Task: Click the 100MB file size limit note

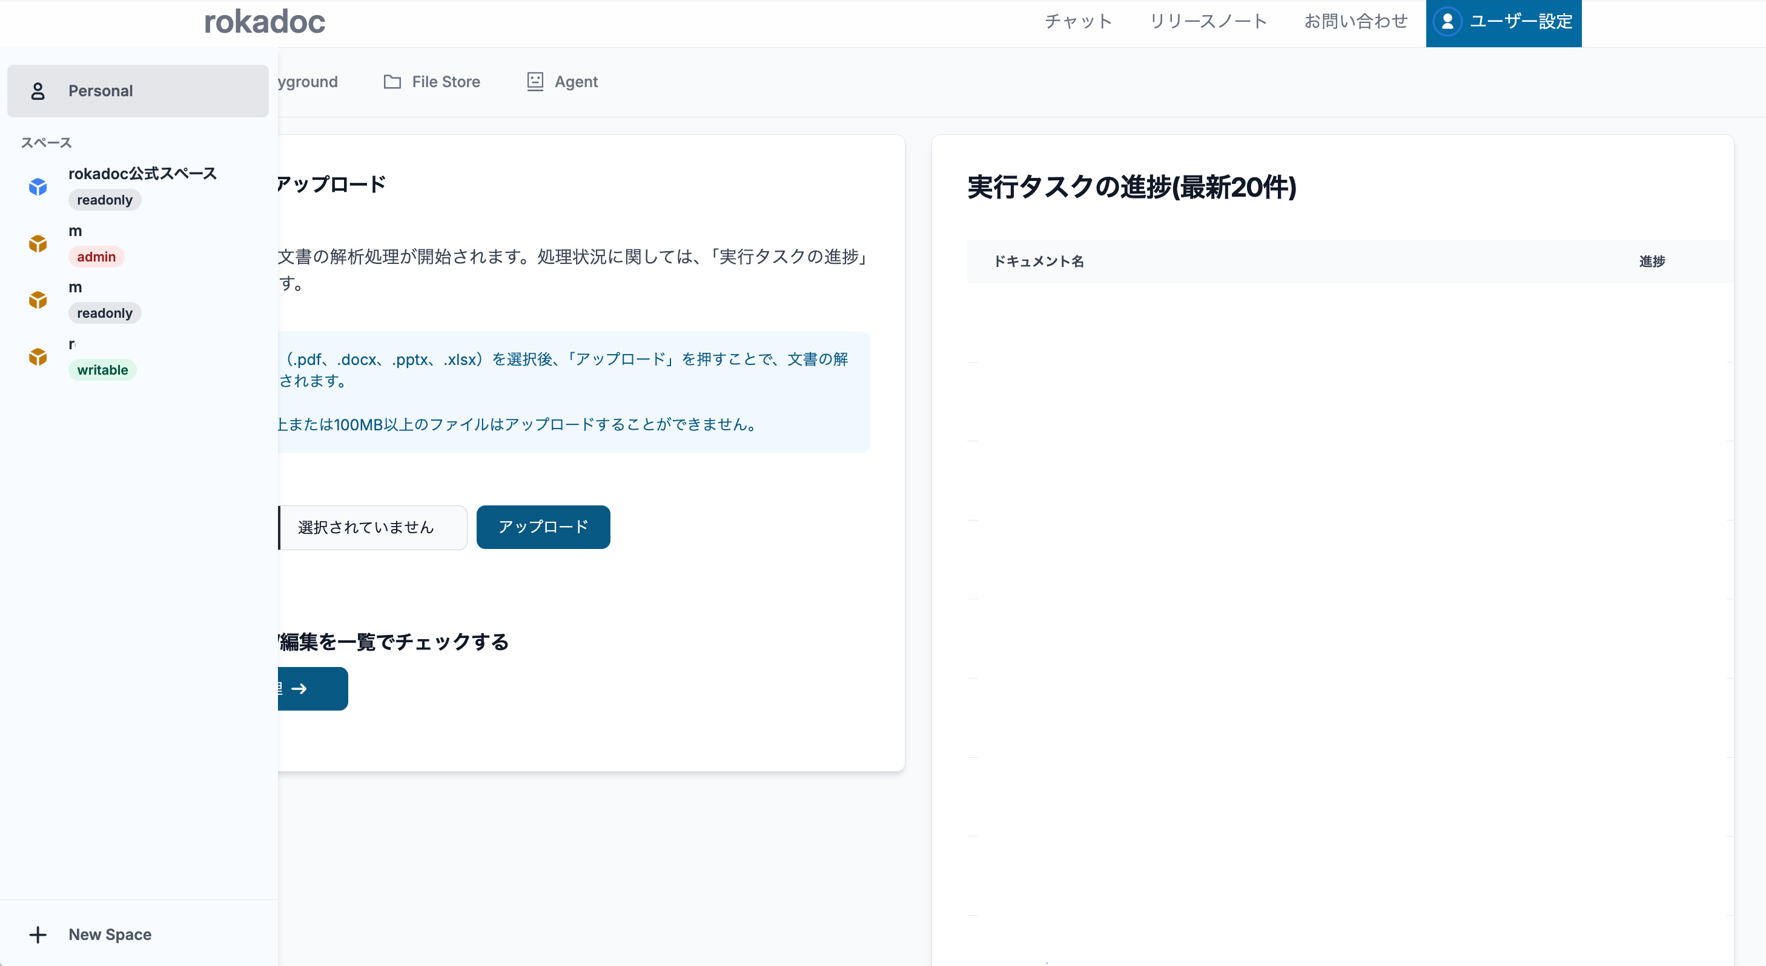Action: [518, 425]
